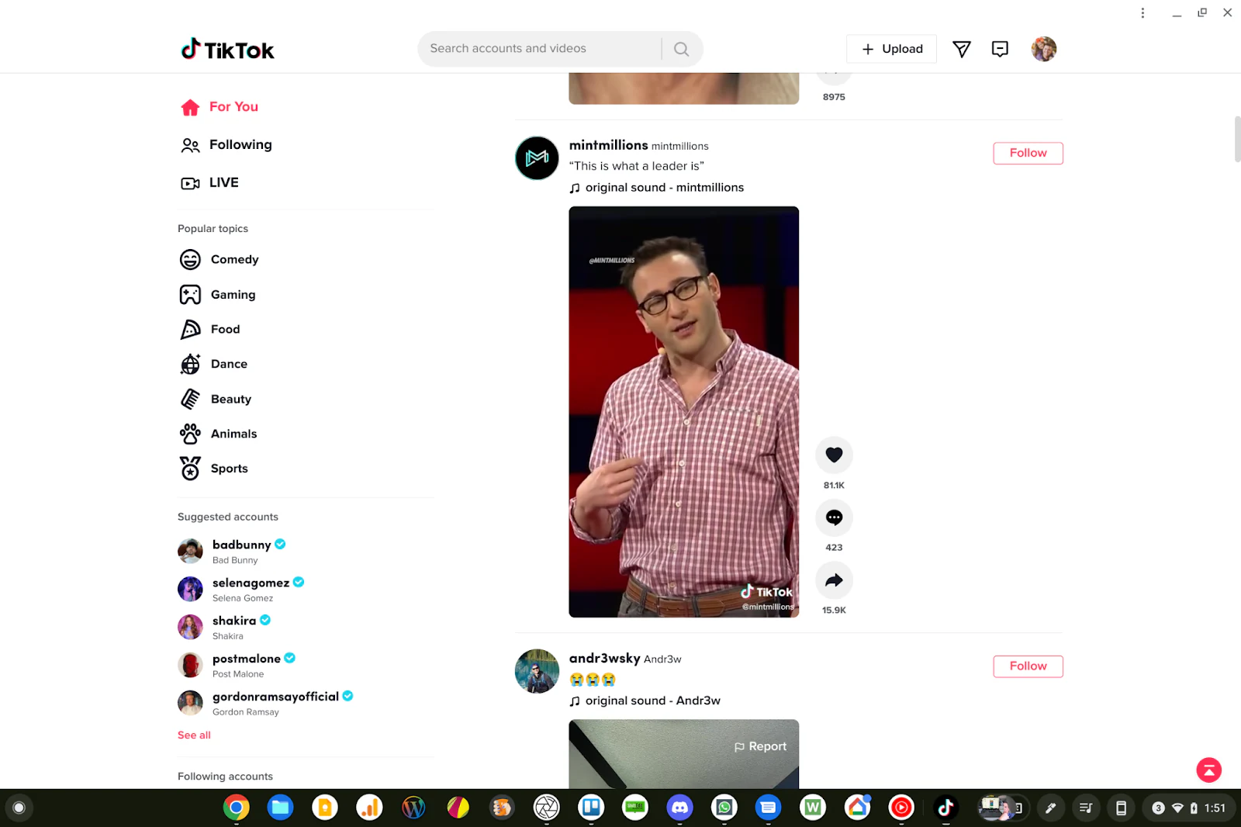This screenshot has width=1241, height=827.
Task: Click See all suggested accounts
Action: [194, 735]
